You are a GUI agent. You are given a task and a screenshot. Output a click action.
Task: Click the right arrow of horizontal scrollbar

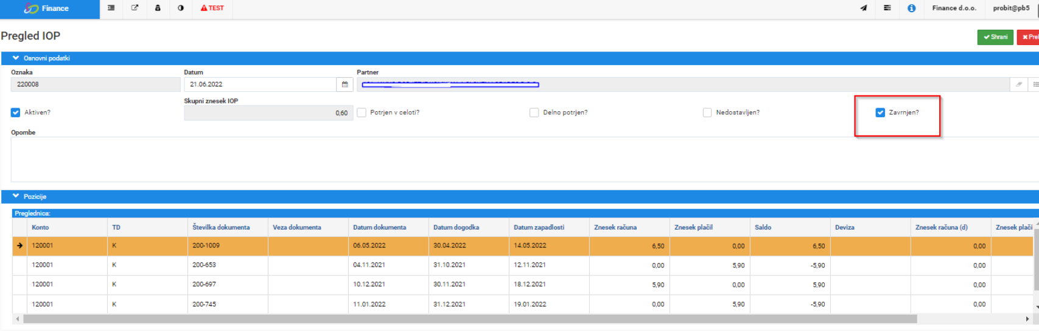pyautogui.click(x=1027, y=319)
